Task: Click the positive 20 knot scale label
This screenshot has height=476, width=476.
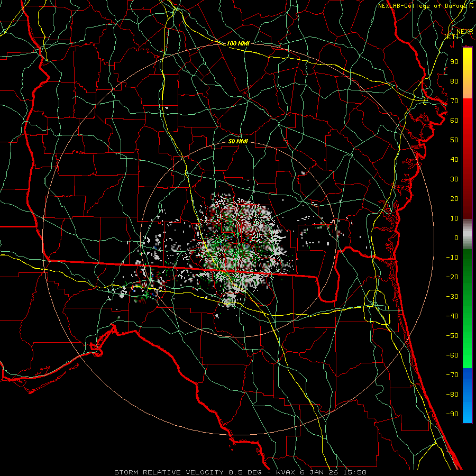Action: 454,198
